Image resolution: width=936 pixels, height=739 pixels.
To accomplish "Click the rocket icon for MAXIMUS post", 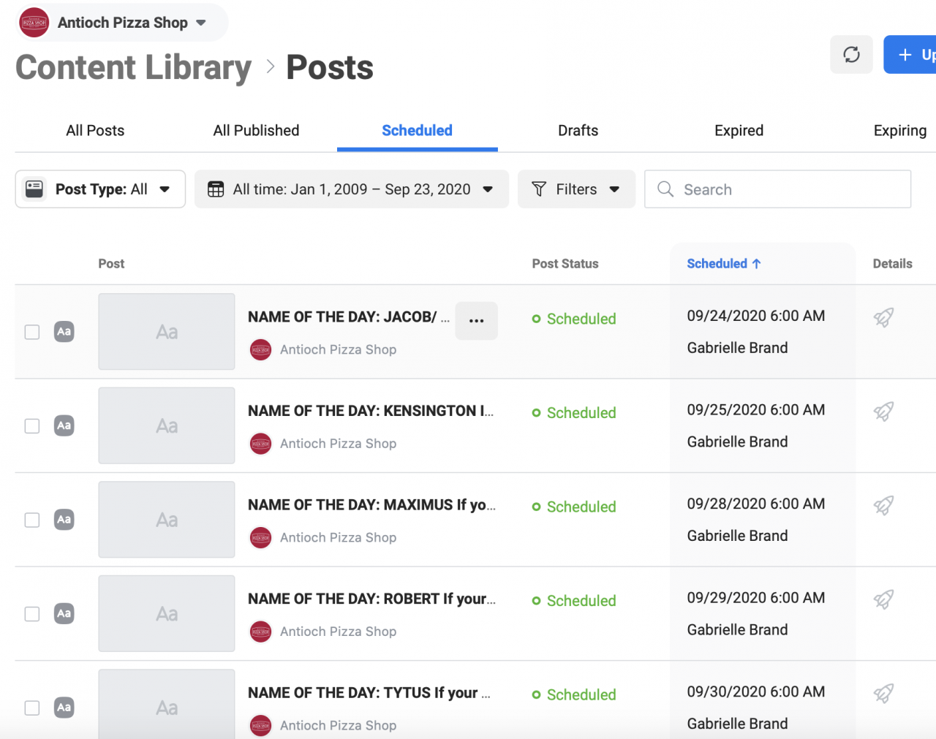I will [883, 505].
